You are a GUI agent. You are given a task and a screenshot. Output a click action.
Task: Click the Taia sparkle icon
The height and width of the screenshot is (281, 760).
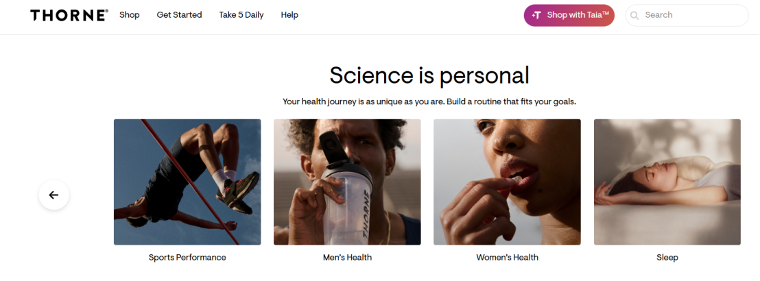[x=536, y=15]
